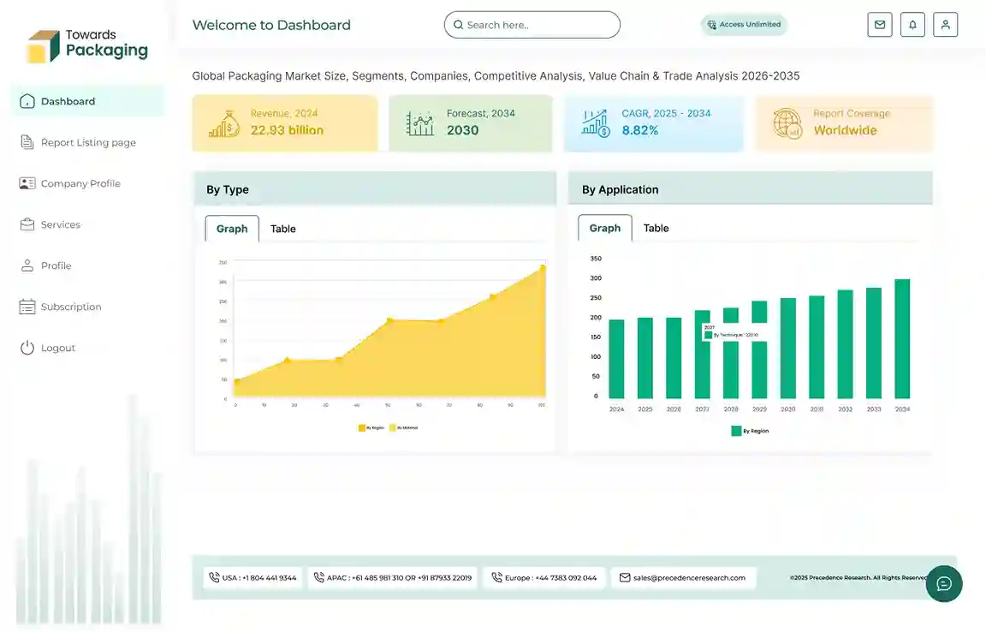Open the user account icon
The image size is (986, 632).
945,25
